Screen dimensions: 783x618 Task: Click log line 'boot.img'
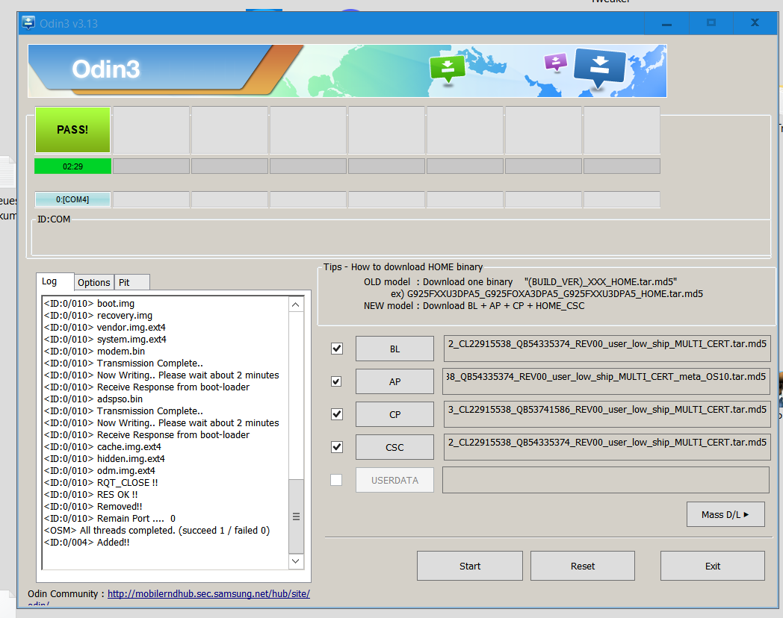click(x=89, y=303)
